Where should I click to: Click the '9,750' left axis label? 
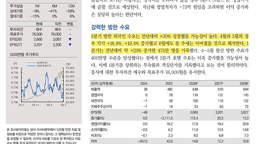click(x=14, y=68)
